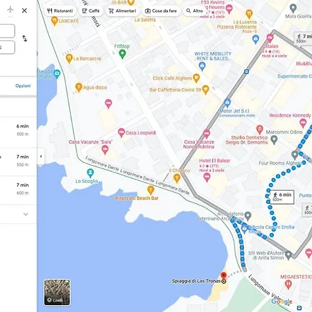Image resolution: width=312 pixels, height=312 pixels.
Task: Open the Livelli layers thumbnail
Action: click(x=57, y=292)
